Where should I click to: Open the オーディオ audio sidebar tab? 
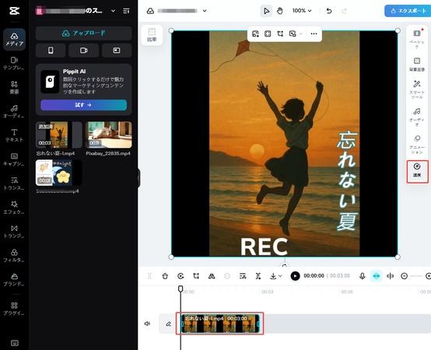14,111
